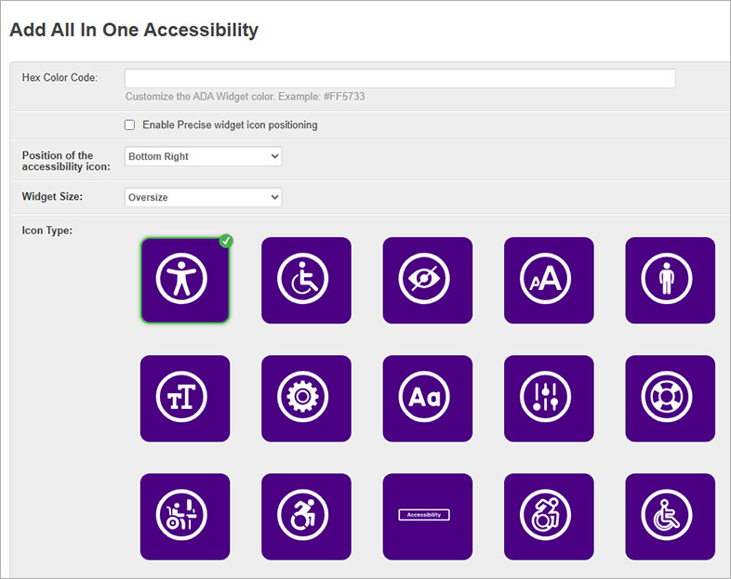The height and width of the screenshot is (579, 731).
Task: Click the 'Enable Precise widget icon positioning' label
Action: click(x=230, y=125)
